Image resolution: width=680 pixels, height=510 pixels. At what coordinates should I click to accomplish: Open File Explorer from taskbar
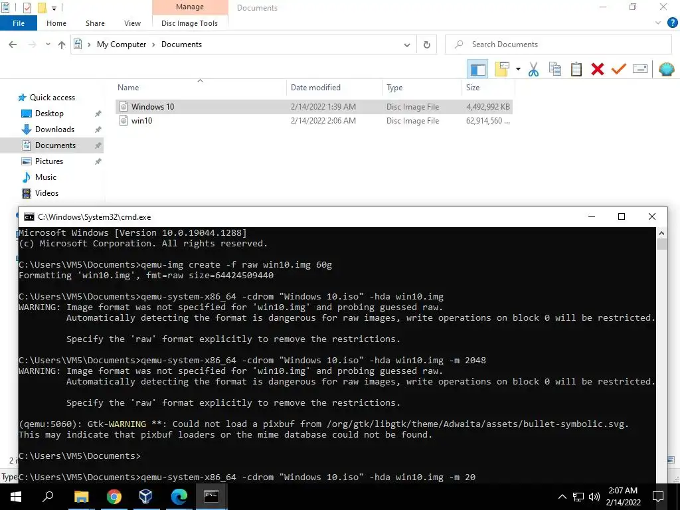(81, 496)
